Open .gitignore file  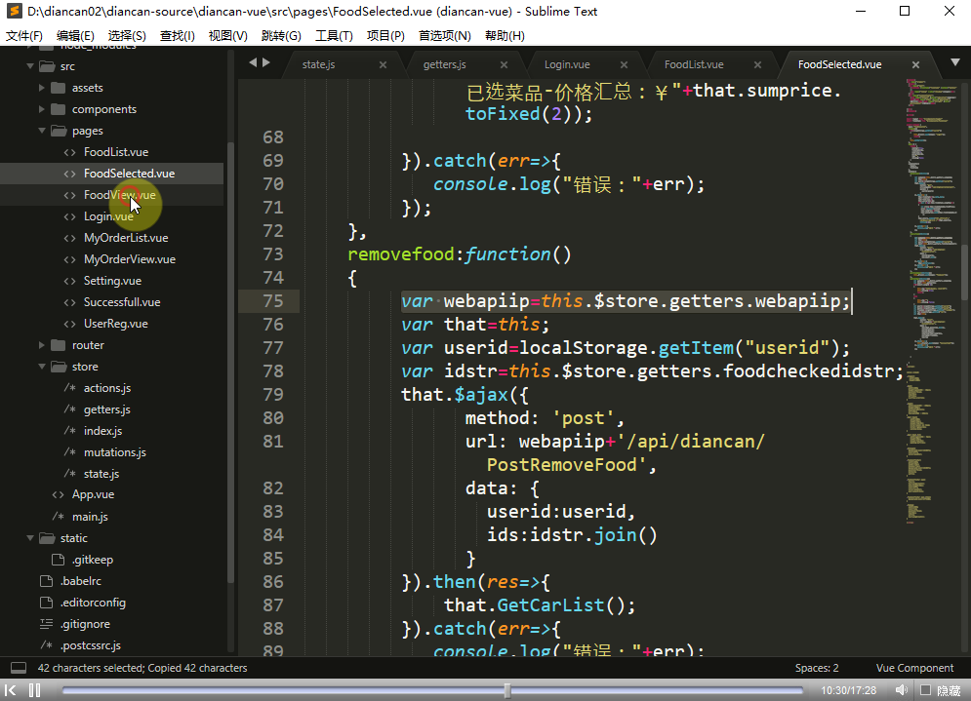coord(85,624)
